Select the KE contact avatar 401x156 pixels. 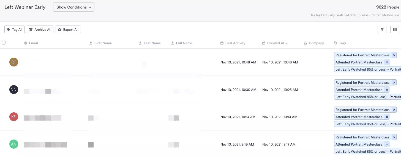click(x=14, y=117)
